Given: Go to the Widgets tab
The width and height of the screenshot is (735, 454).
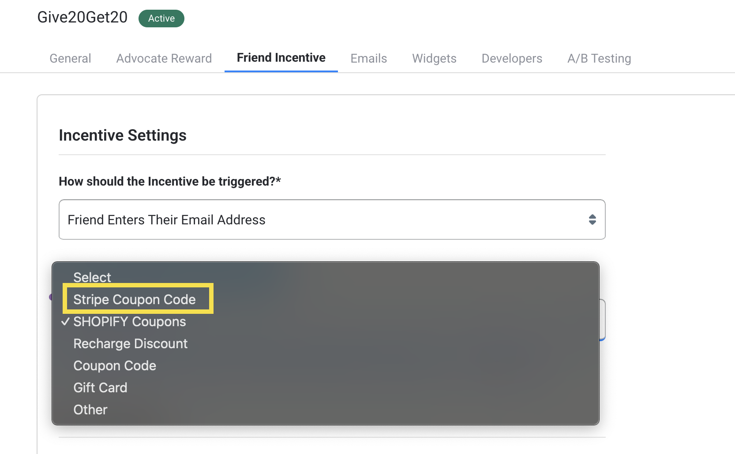Looking at the screenshot, I should [434, 58].
